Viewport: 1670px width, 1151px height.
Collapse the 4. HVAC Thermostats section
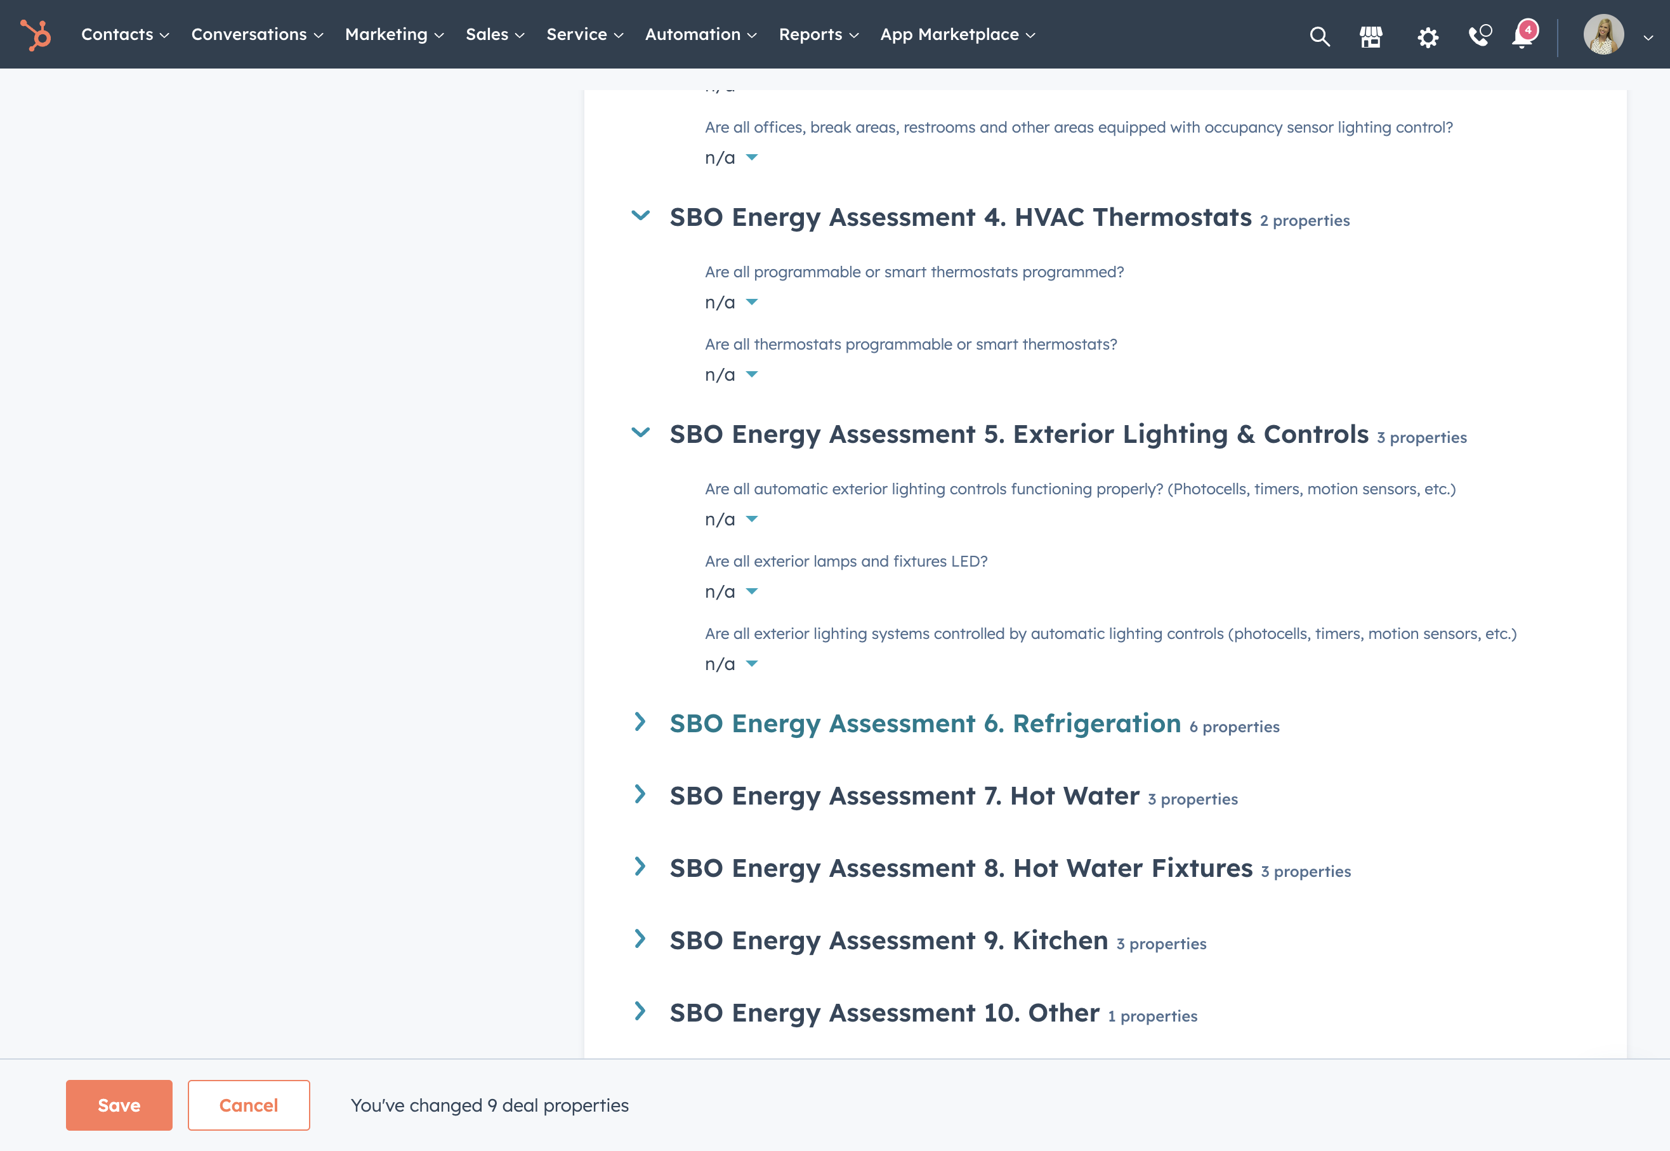coord(640,216)
